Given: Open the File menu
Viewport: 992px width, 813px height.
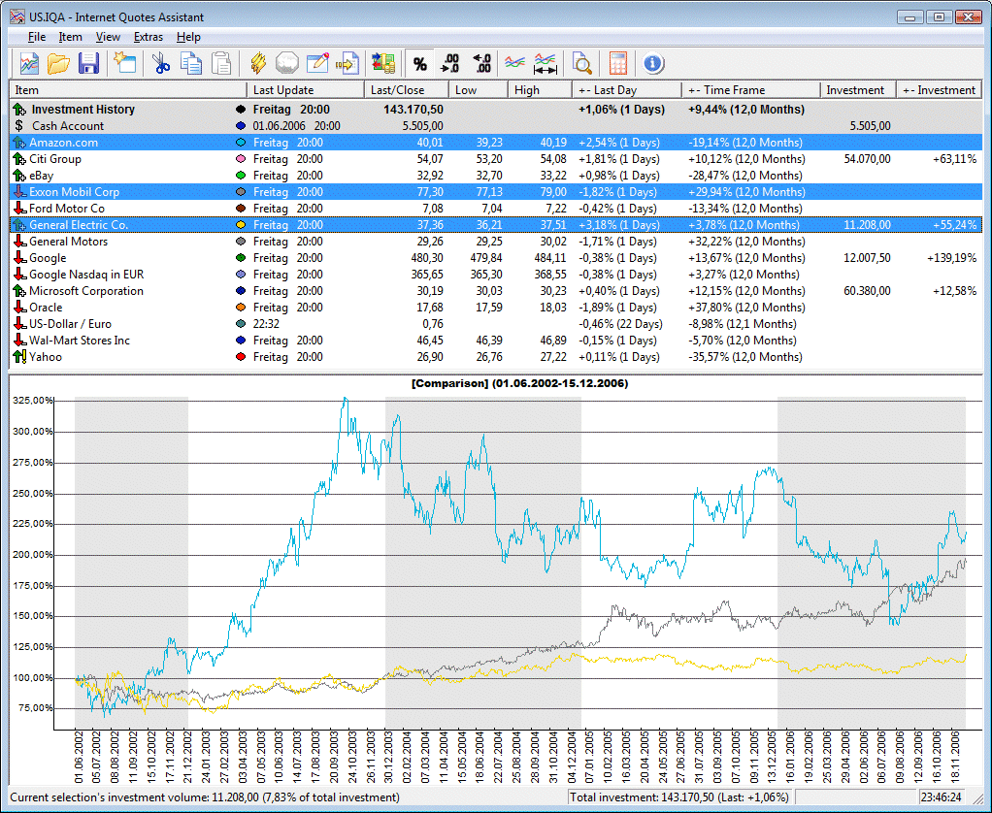Looking at the screenshot, I should tap(37, 37).
